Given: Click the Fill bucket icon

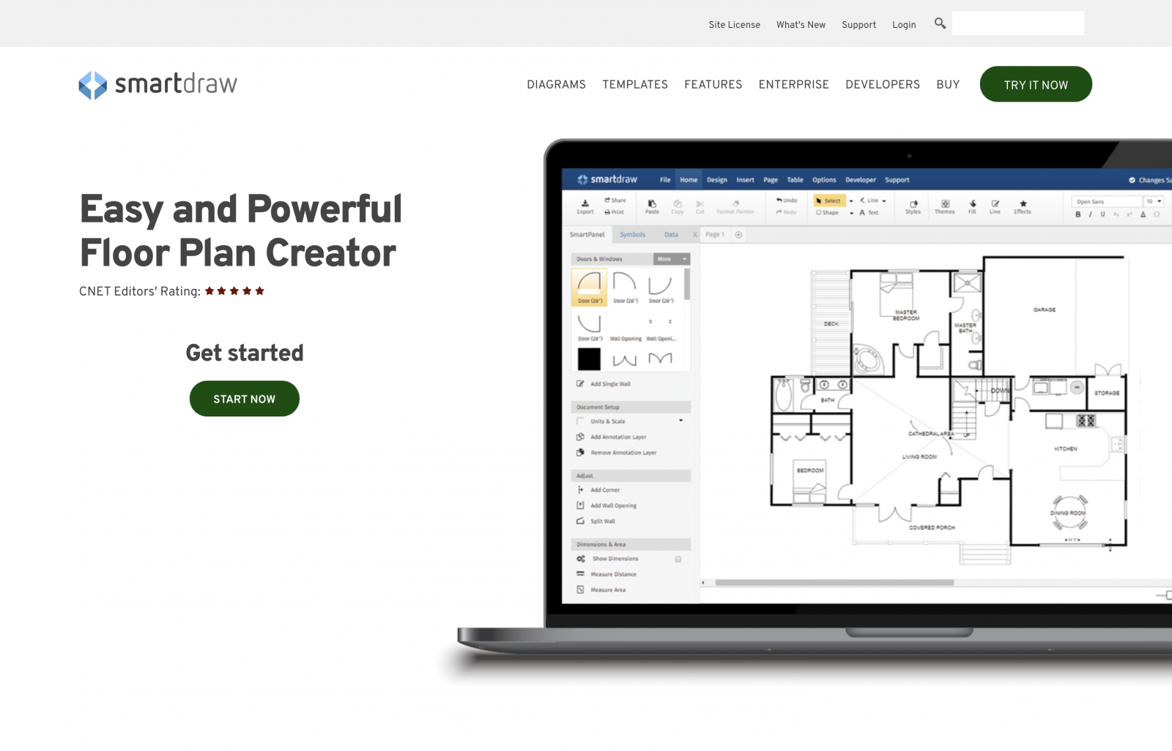Looking at the screenshot, I should click(x=973, y=203).
